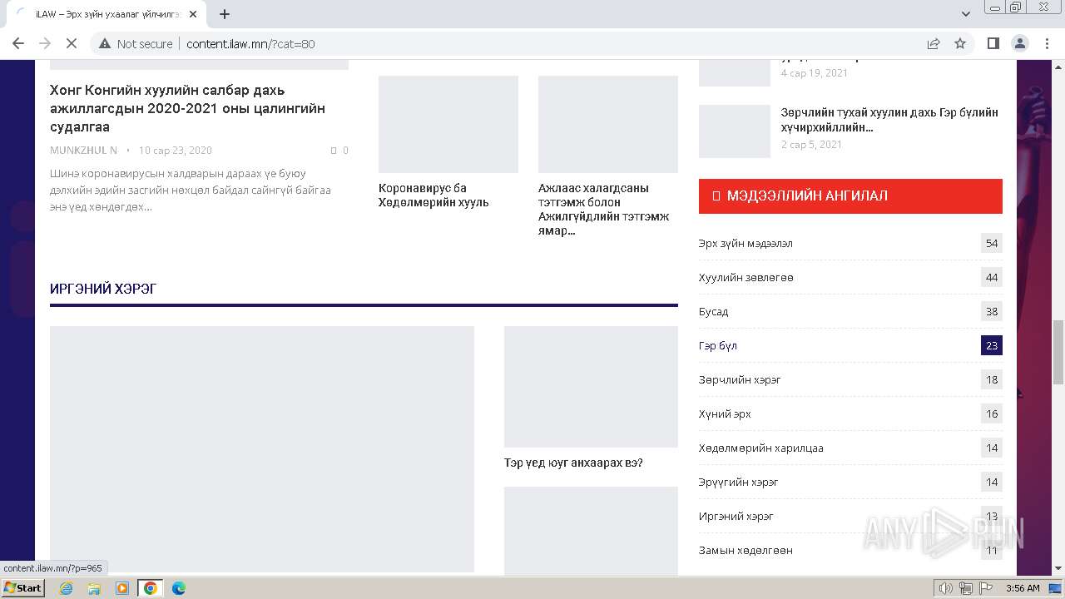
Task: Click thumbnail above Тэр үед юуг анхаарах
Action: coord(591,387)
